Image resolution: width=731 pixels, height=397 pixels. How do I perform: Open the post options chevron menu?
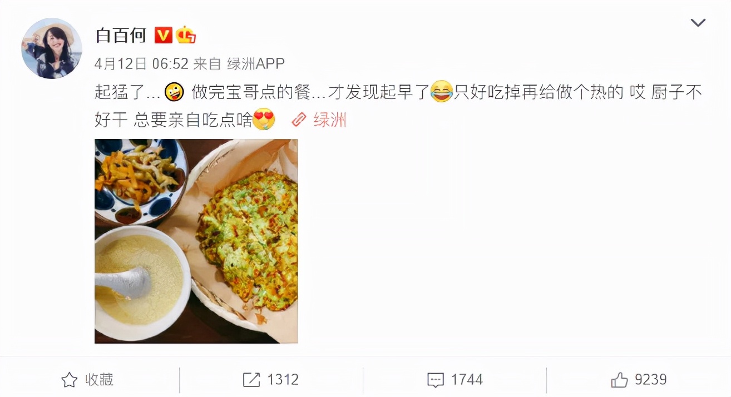[698, 23]
